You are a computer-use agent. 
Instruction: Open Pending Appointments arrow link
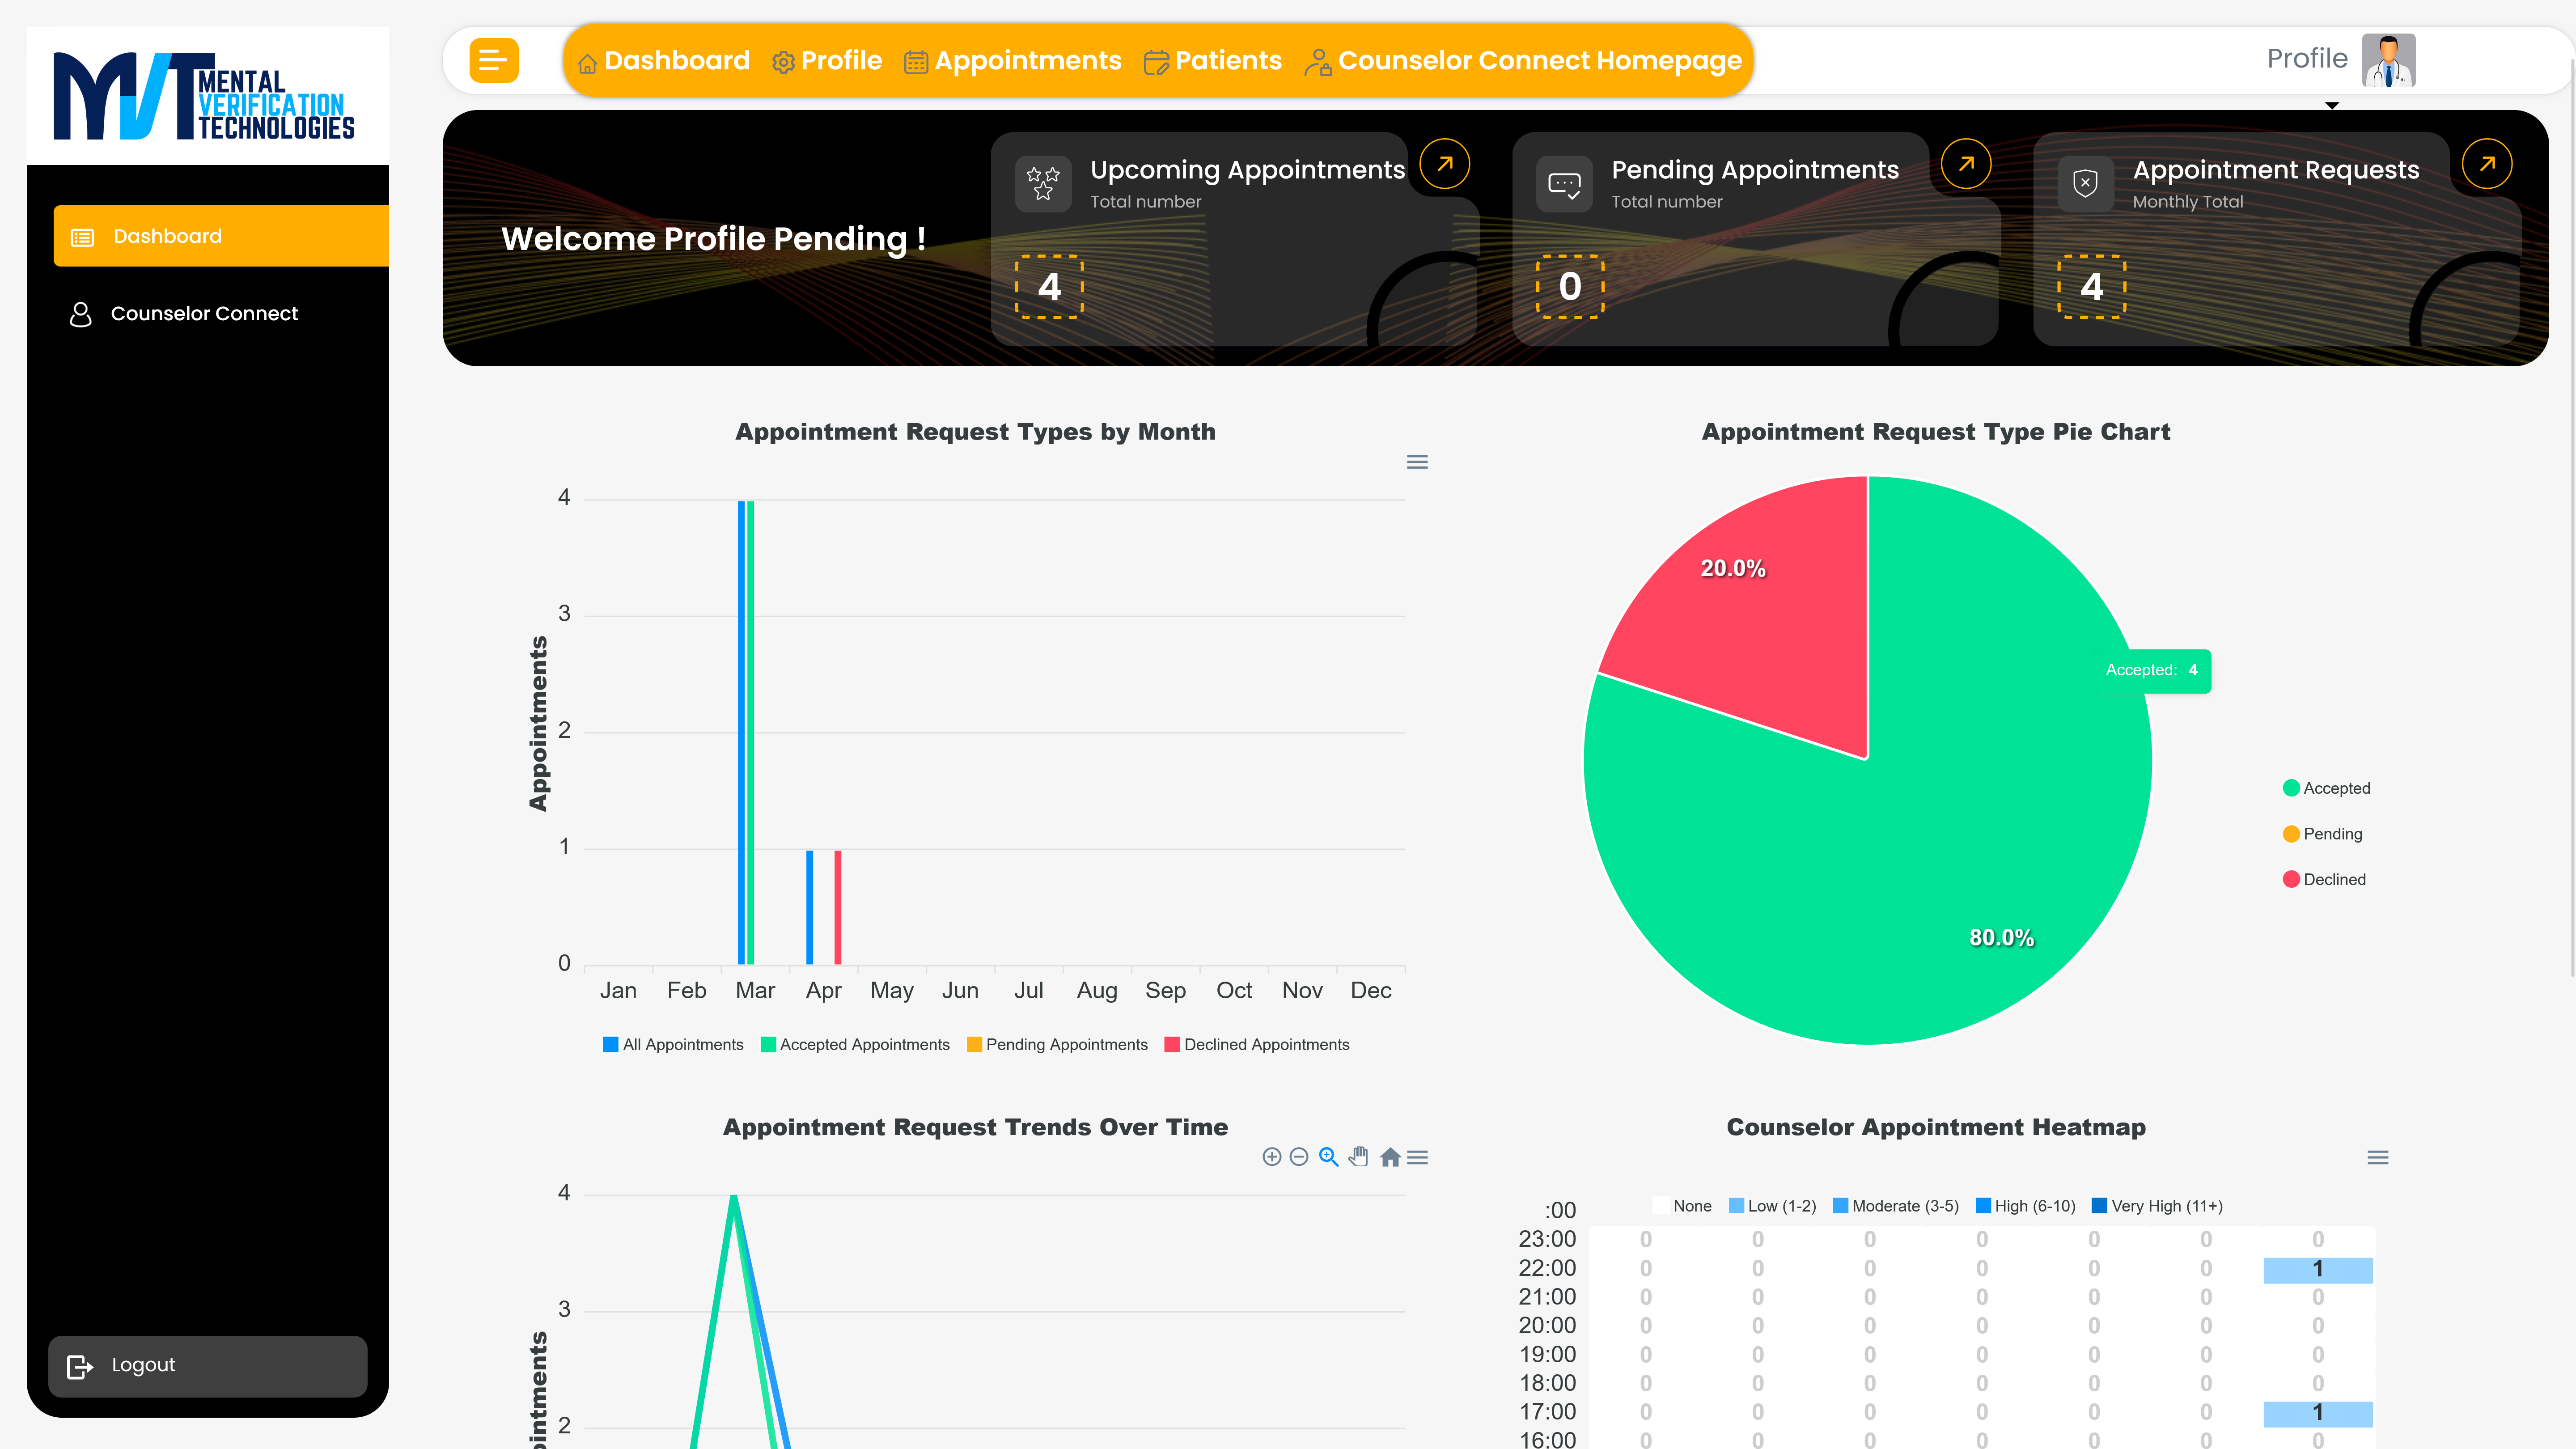tap(1966, 164)
